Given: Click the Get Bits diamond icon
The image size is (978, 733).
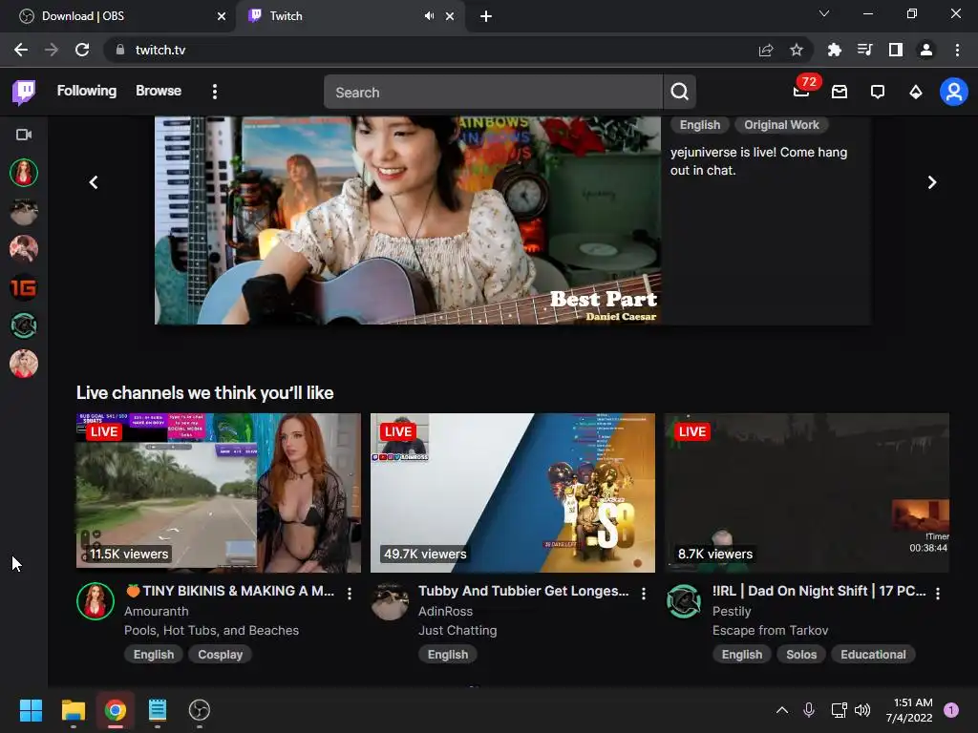Looking at the screenshot, I should [916, 93].
